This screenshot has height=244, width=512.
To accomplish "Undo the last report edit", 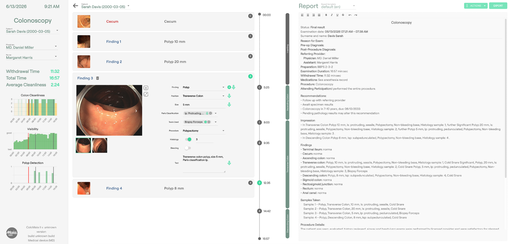I will (350, 15).
